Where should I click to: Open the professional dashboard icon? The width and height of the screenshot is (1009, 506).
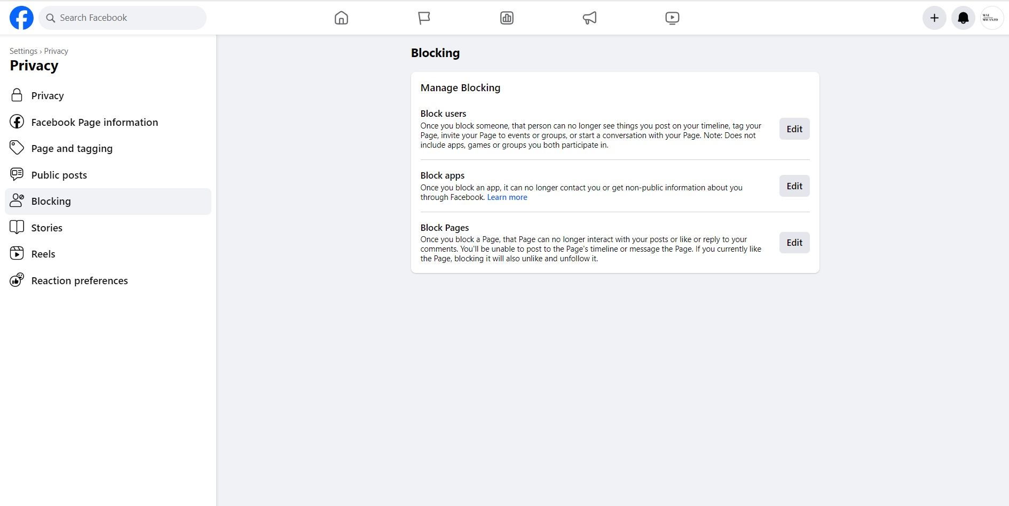(506, 18)
